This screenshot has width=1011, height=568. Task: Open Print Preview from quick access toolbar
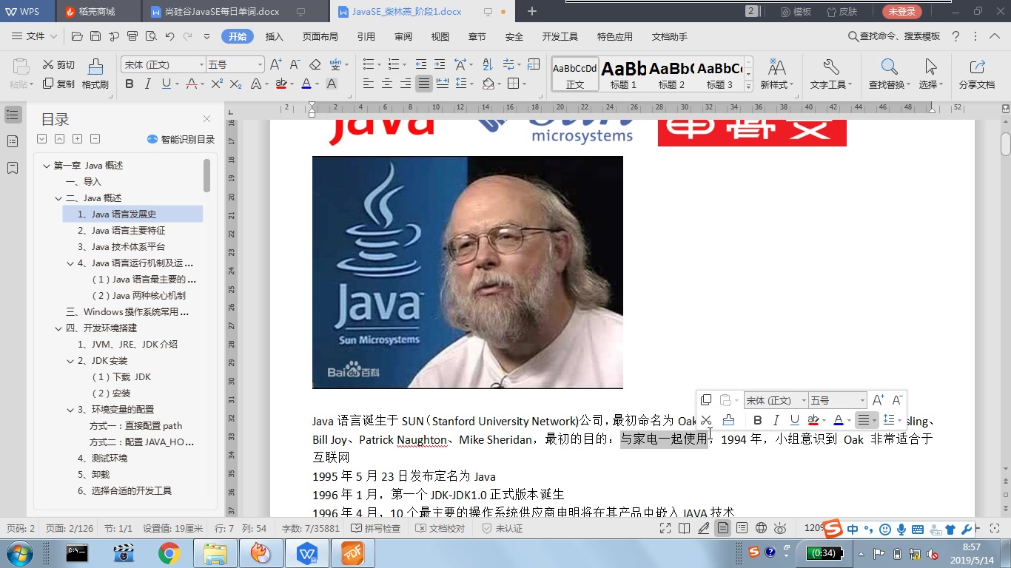(x=151, y=36)
